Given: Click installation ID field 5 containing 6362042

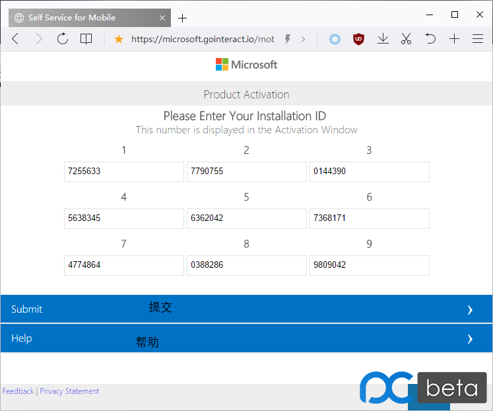Looking at the screenshot, I should click(247, 218).
